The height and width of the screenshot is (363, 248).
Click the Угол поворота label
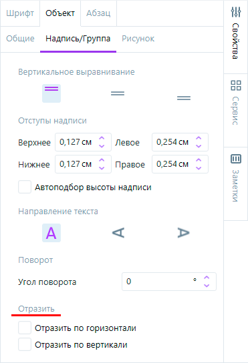(x=47, y=282)
